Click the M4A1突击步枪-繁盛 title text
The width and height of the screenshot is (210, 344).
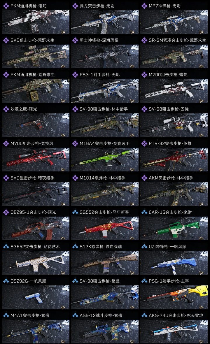pyautogui.click(x=30, y=315)
